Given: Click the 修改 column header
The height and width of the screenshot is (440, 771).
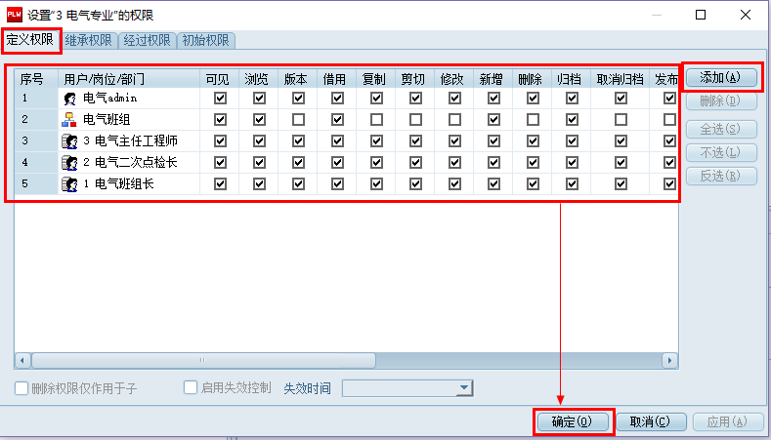Looking at the screenshot, I should [451, 79].
